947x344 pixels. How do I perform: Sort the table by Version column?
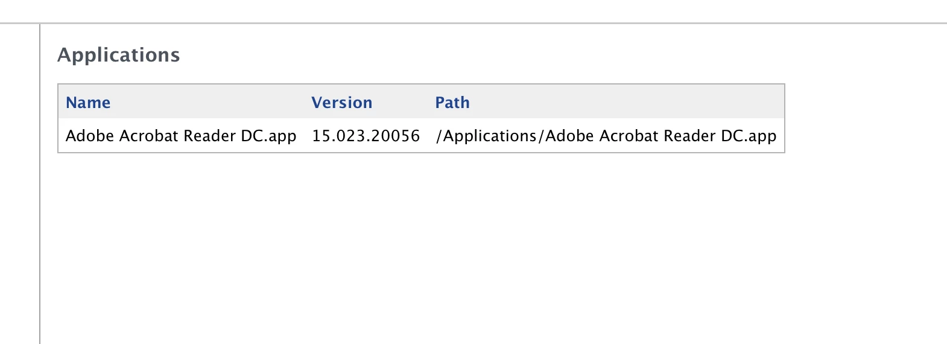[341, 103]
